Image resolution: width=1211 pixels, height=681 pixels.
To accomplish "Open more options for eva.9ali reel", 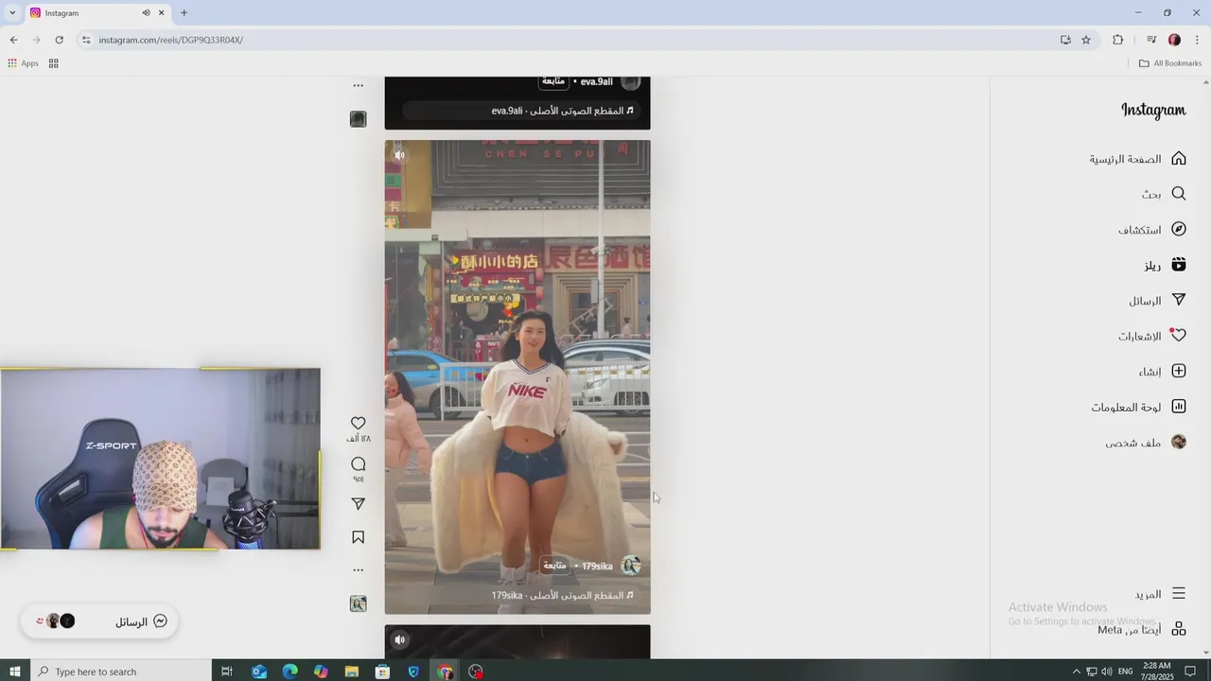I will click(358, 85).
